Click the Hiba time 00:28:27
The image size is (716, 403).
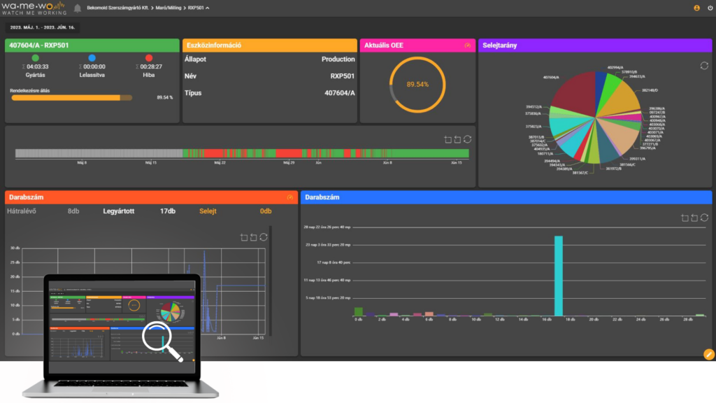click(151, 66)
